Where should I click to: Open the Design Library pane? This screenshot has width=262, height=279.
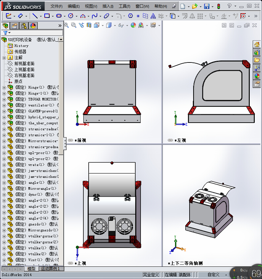[257, 52]
